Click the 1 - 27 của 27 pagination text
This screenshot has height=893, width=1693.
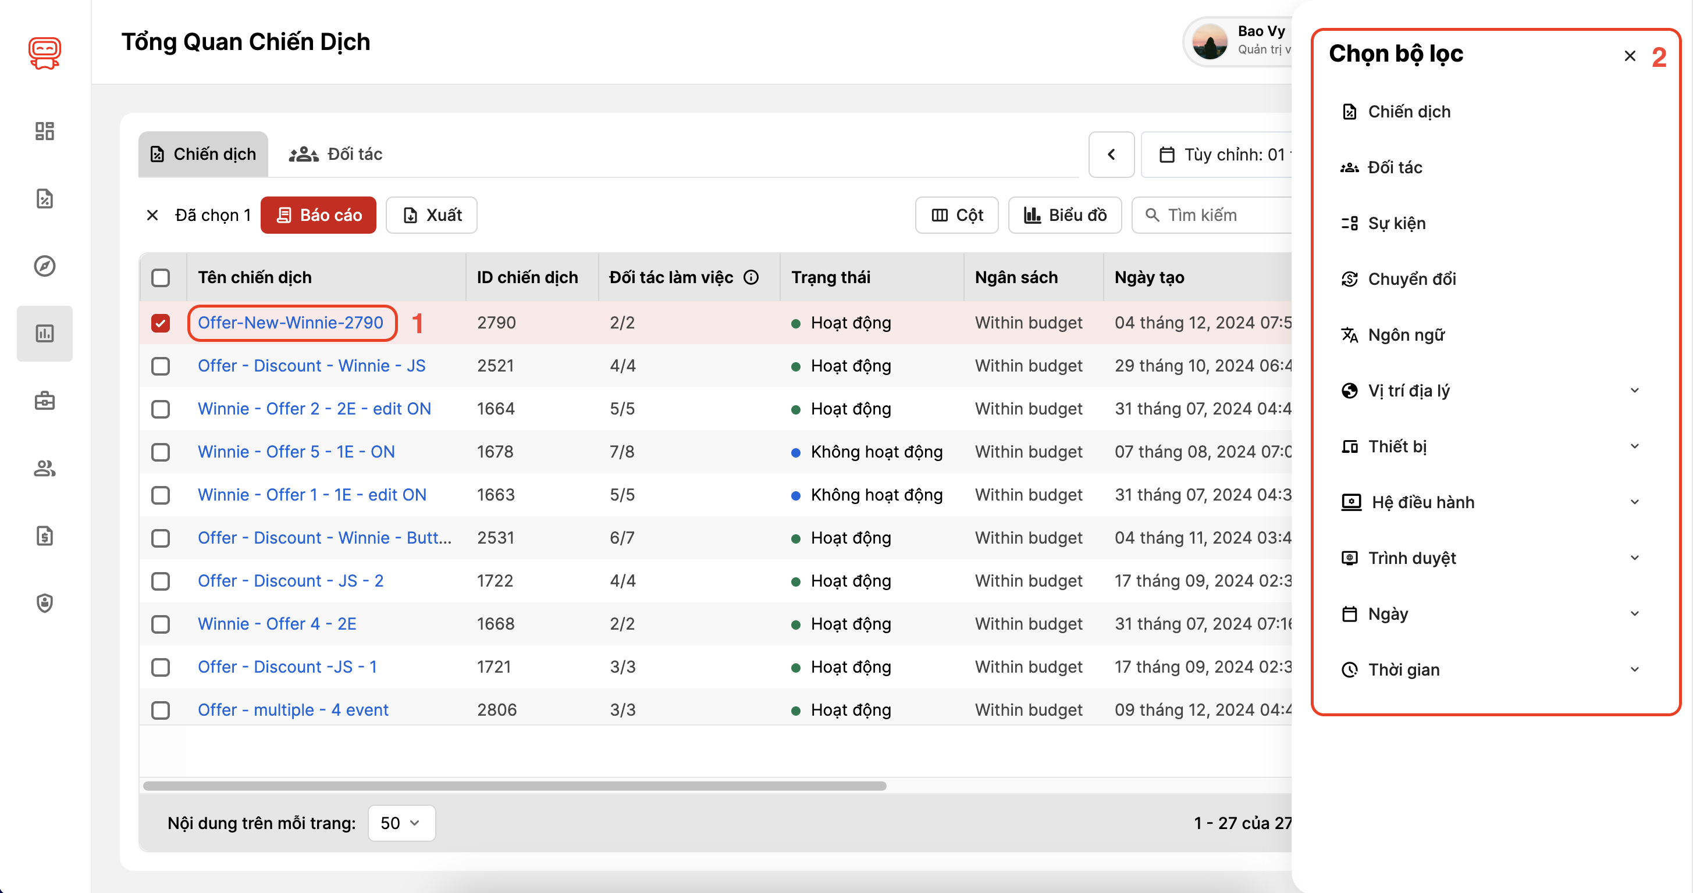[1243, 823]
